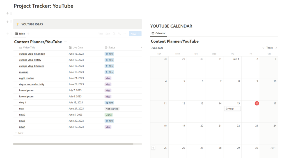
Task: Click the idea status tag on night routine row
Action: pyautogui.click(x=108, y=78)
